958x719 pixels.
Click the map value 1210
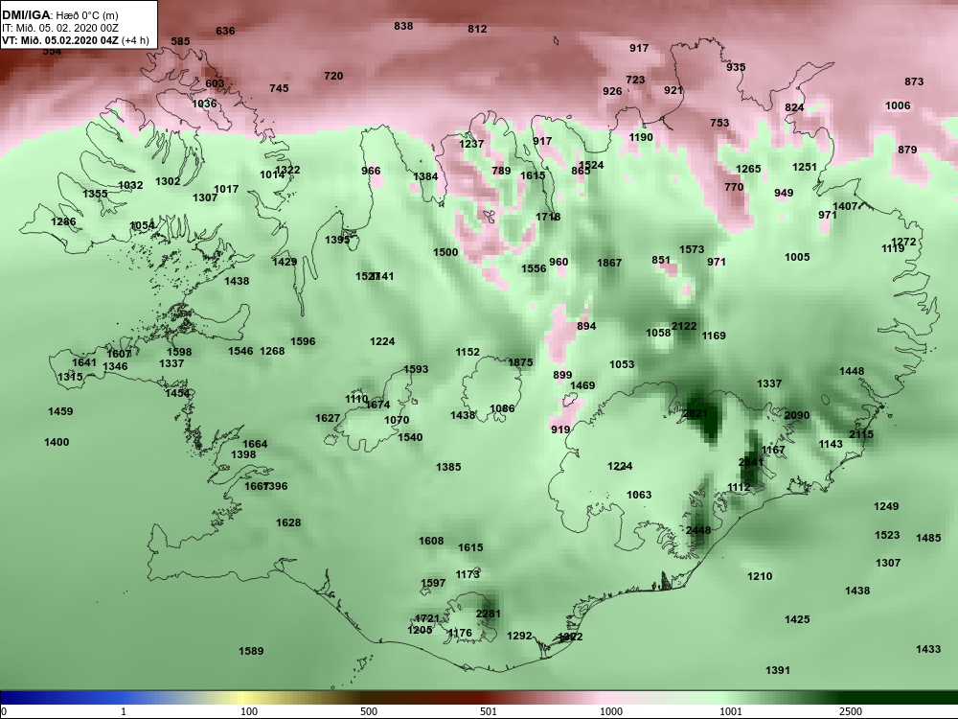coord(760,576)
